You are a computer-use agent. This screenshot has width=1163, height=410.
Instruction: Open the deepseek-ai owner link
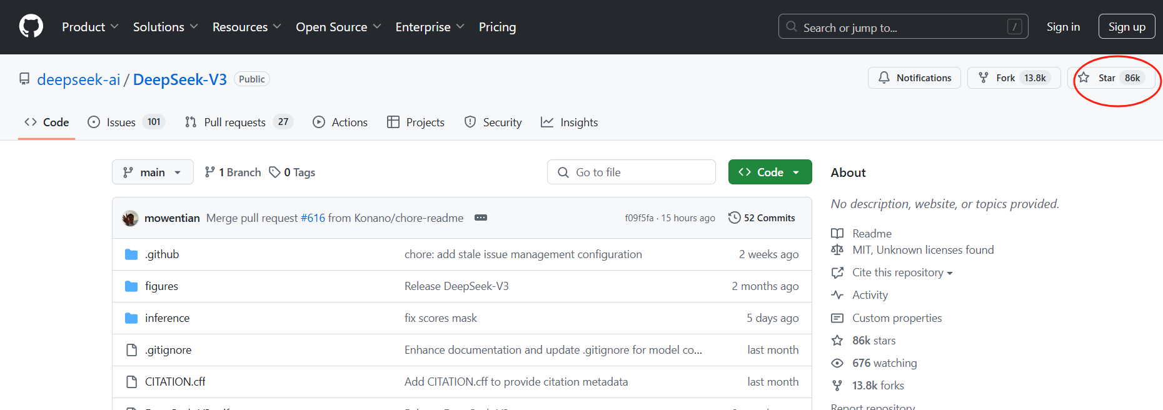pos(78,79)
